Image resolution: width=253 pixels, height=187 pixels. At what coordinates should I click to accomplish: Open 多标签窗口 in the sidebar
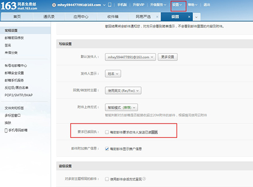(13, 115)
